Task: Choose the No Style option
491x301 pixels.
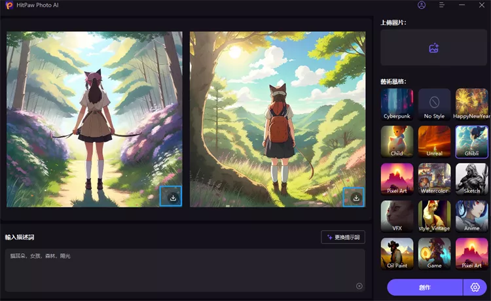Action: tap(434, 105)
